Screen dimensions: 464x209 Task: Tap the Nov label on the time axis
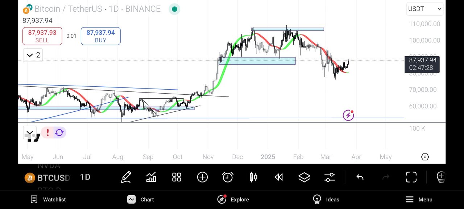[x=208, y=157]
